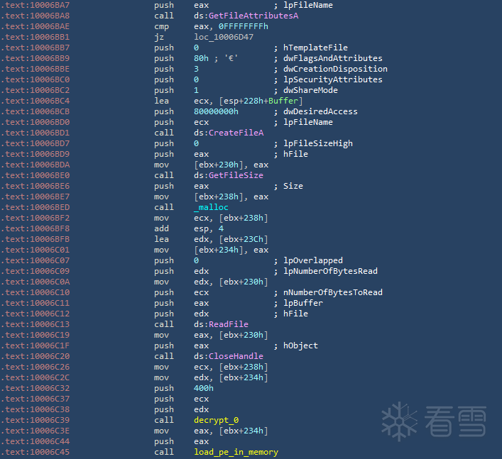Select the cmp mnemonic
Image resolution: width=502 pixels, height=459 pixels.
[161, 26]
